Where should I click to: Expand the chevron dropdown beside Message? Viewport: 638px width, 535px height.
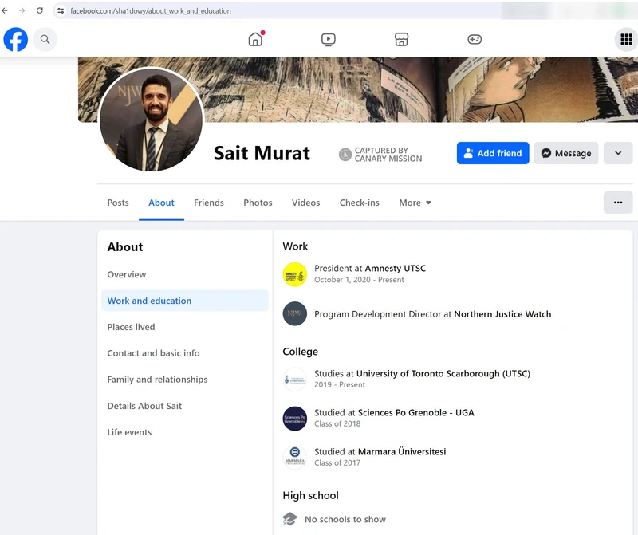(618, 153)
